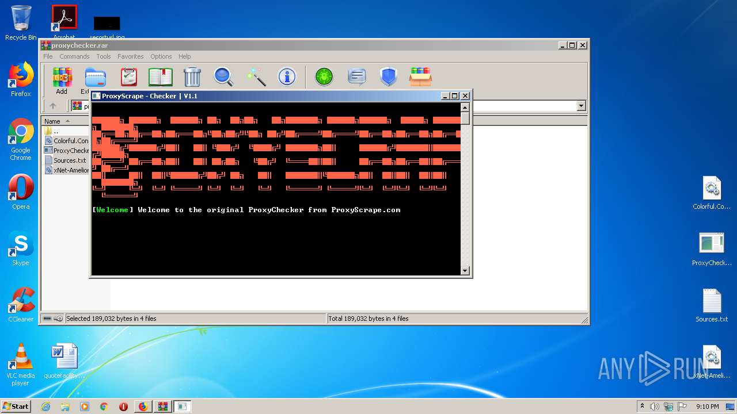Click the SFX archive box icon

point(421,77)
